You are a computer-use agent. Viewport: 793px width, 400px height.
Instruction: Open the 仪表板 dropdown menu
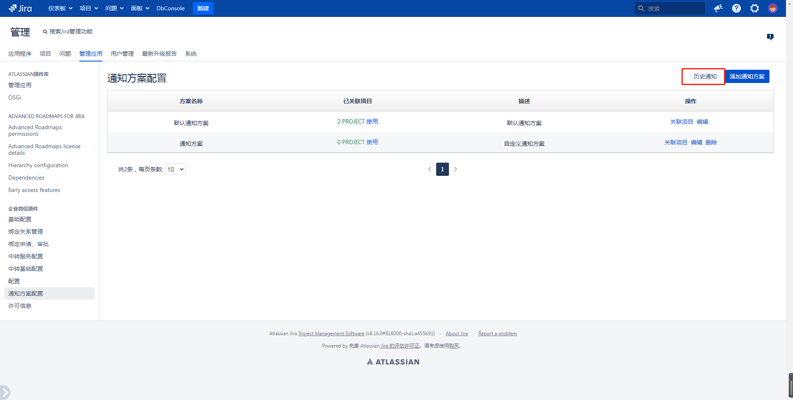coord(60,8)
